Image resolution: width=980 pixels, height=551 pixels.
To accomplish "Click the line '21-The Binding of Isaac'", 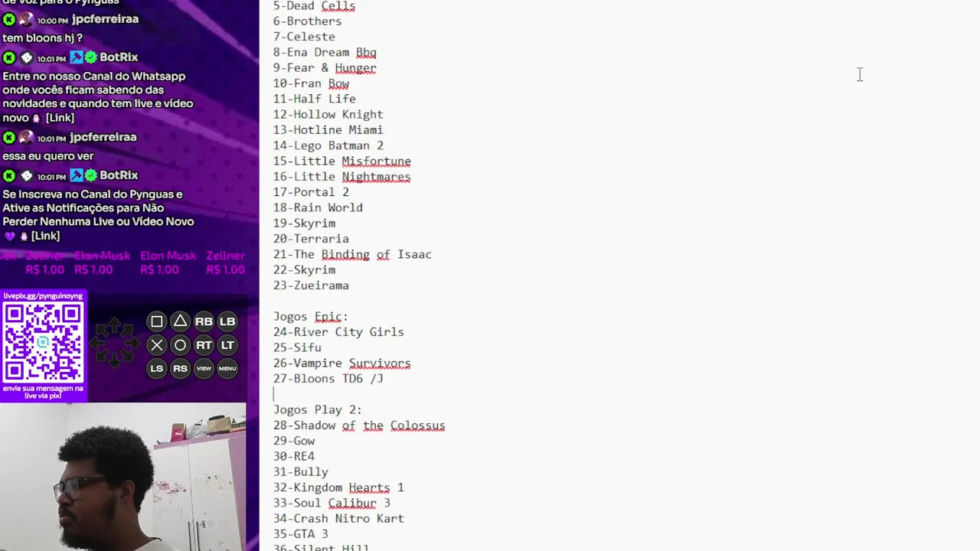I will click(x=352, y=254).
